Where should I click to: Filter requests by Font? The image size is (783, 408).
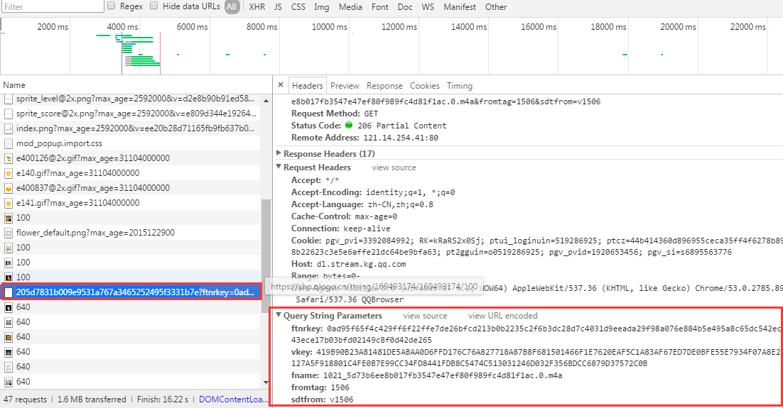[x=380, y=7]
